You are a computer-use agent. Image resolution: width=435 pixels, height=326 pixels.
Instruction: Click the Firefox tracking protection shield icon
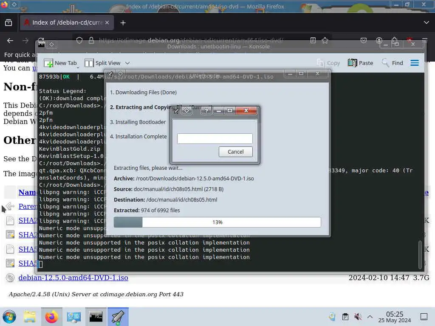click(x=79, y=40)
